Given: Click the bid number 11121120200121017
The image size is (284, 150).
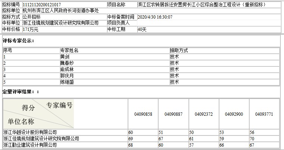Looking at the screenshot, I should (x=42, y=5).
